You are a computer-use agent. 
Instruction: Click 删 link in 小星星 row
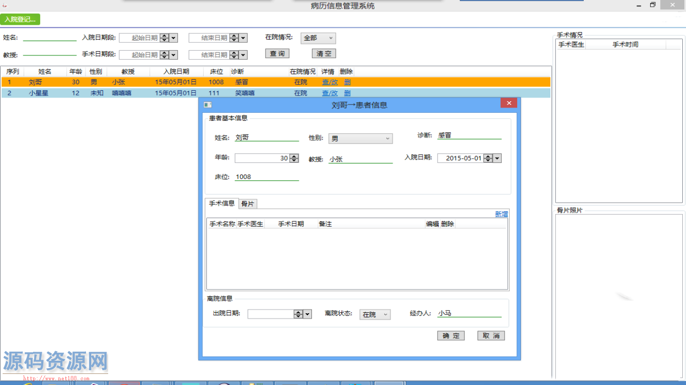point(347,93)
